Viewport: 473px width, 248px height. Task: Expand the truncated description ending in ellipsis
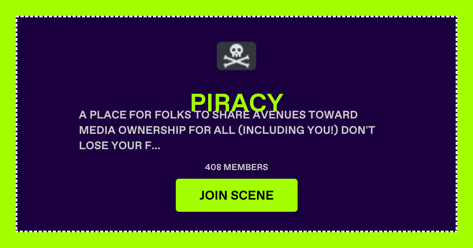click(x=156, y=146)
